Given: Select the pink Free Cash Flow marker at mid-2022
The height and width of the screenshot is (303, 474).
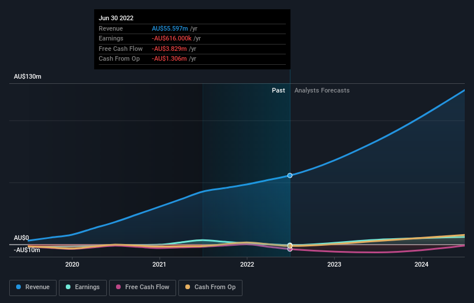Looking at the screenshot, I should (x=290, y=249).
